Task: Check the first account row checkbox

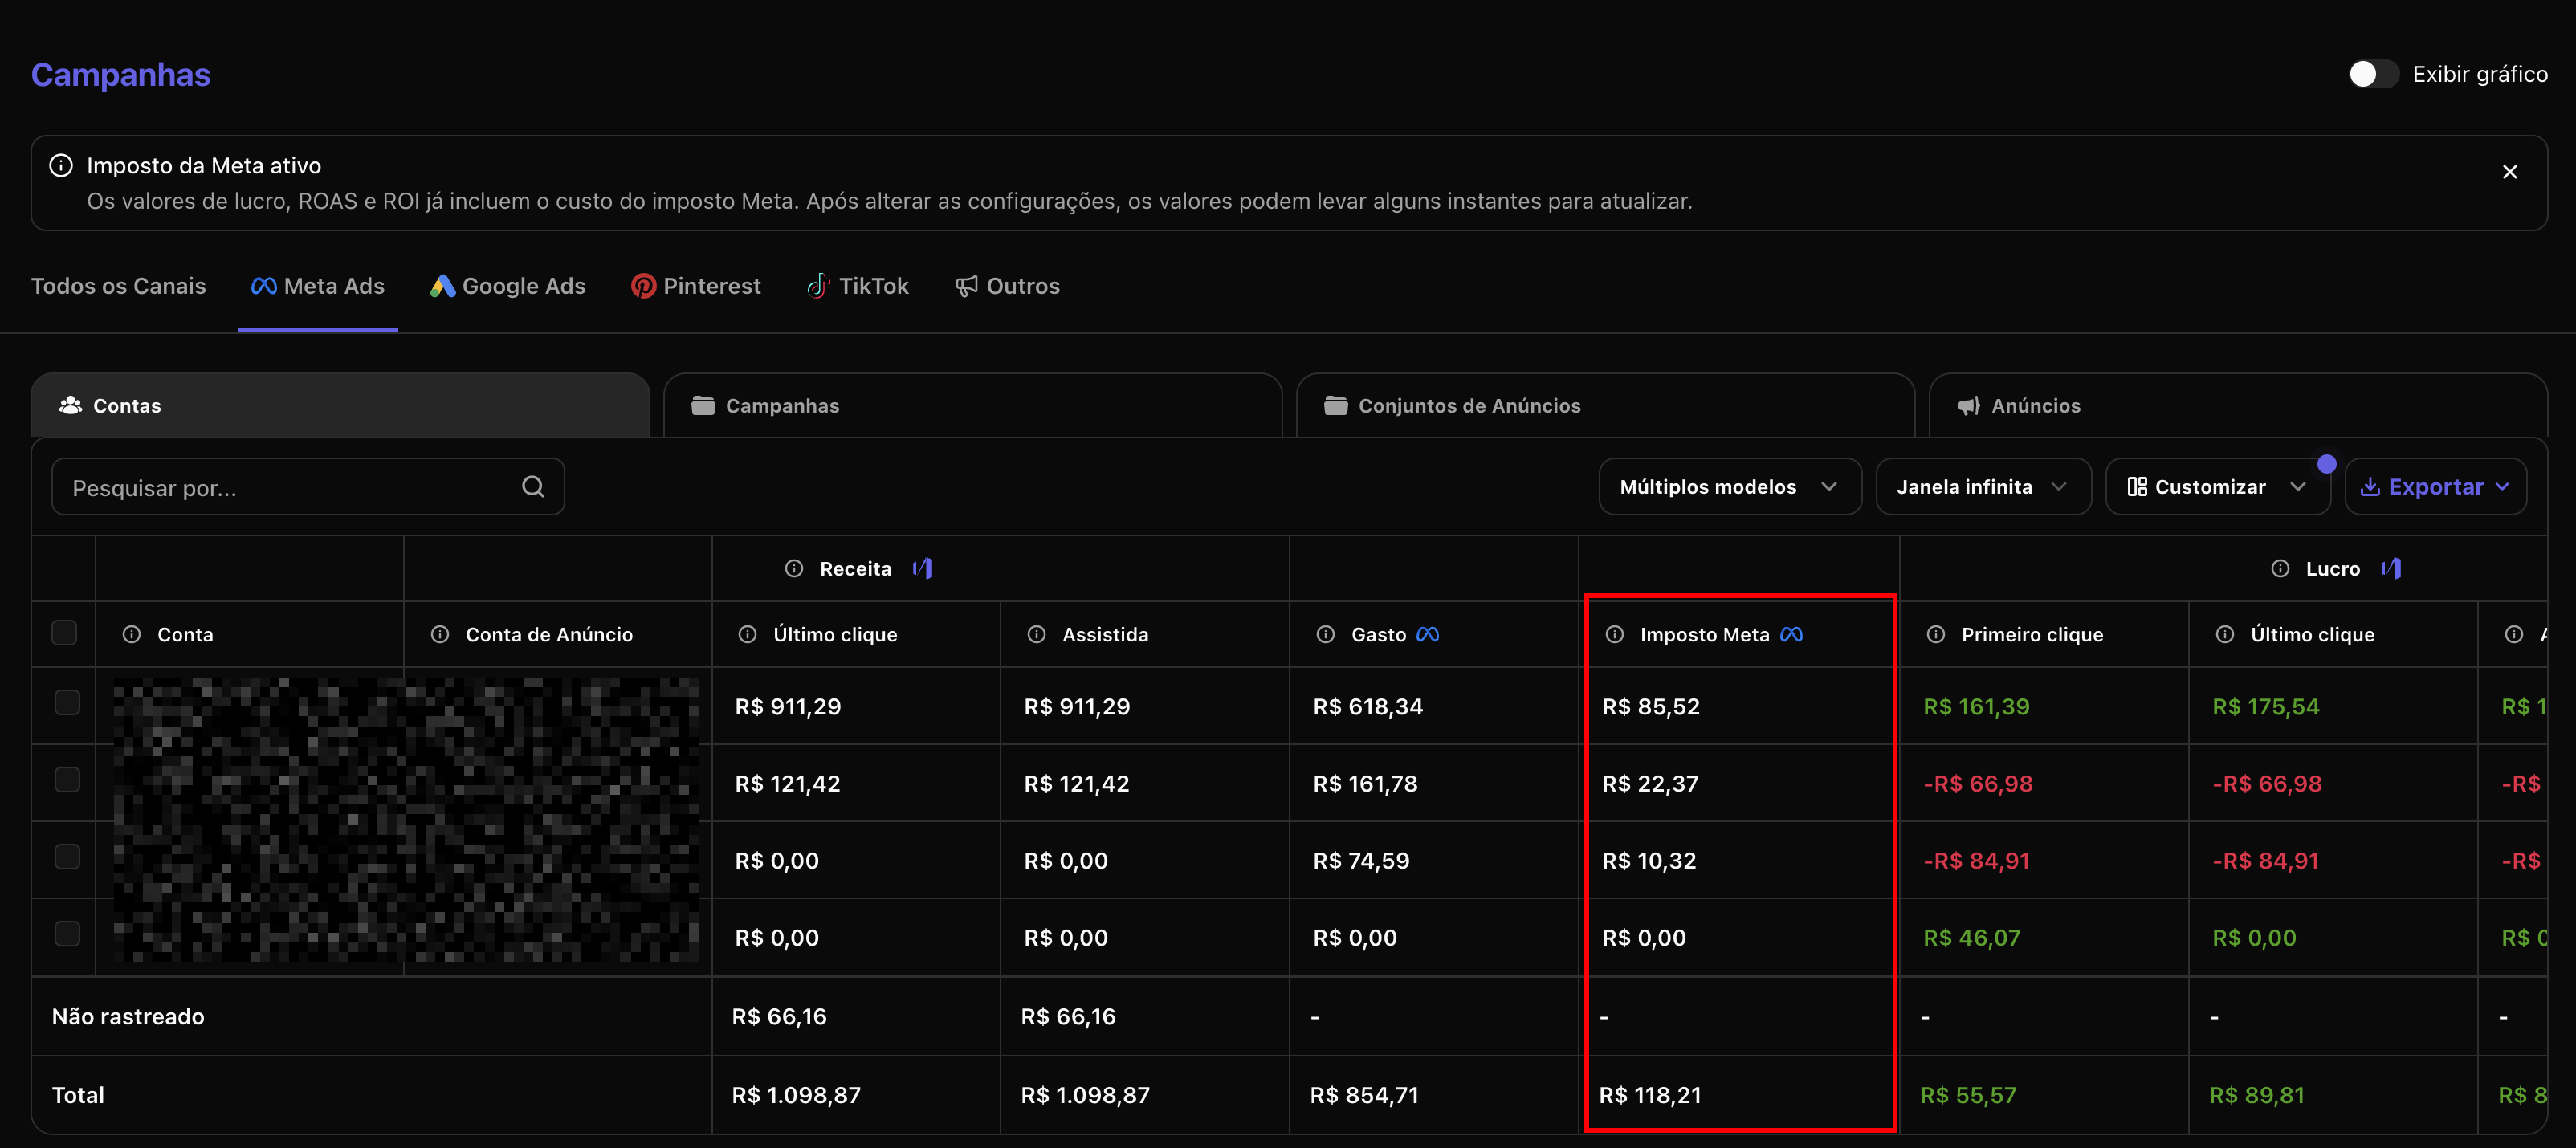Action: pyautogui.click(x=67, y=702)
